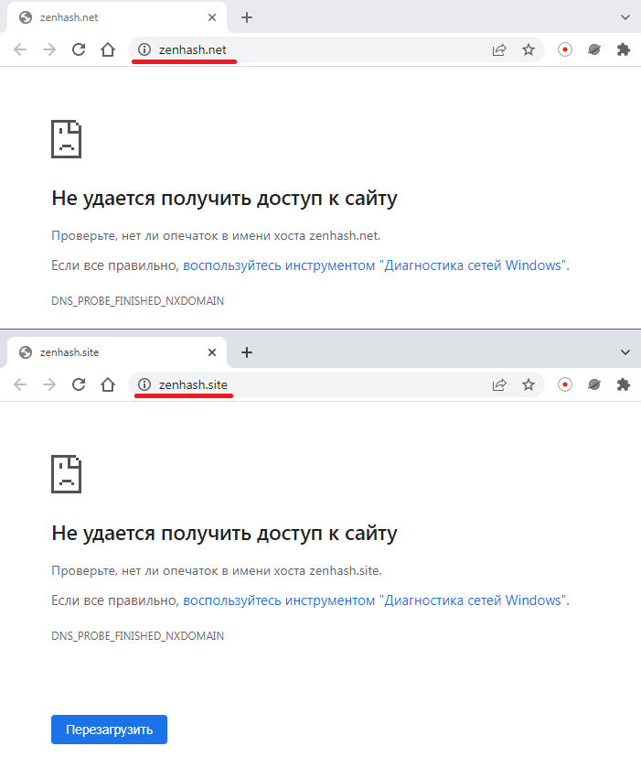View site info icon beside zenhash.net URL
The width and height of the screenshot is (641, 757).
pos(144,50)
